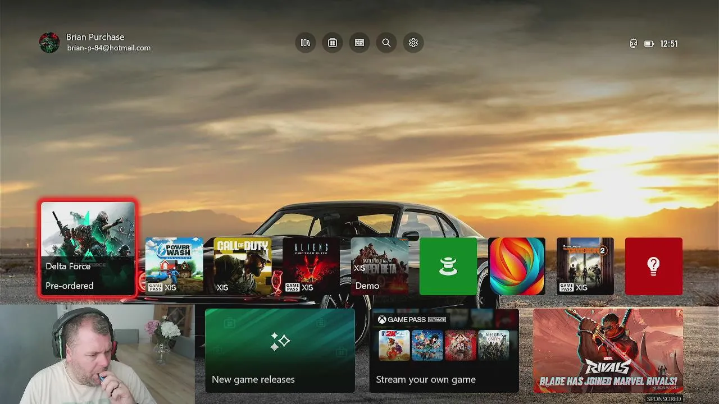Open My games & apps library icon
Screen dimensions: 719x404
306,43
